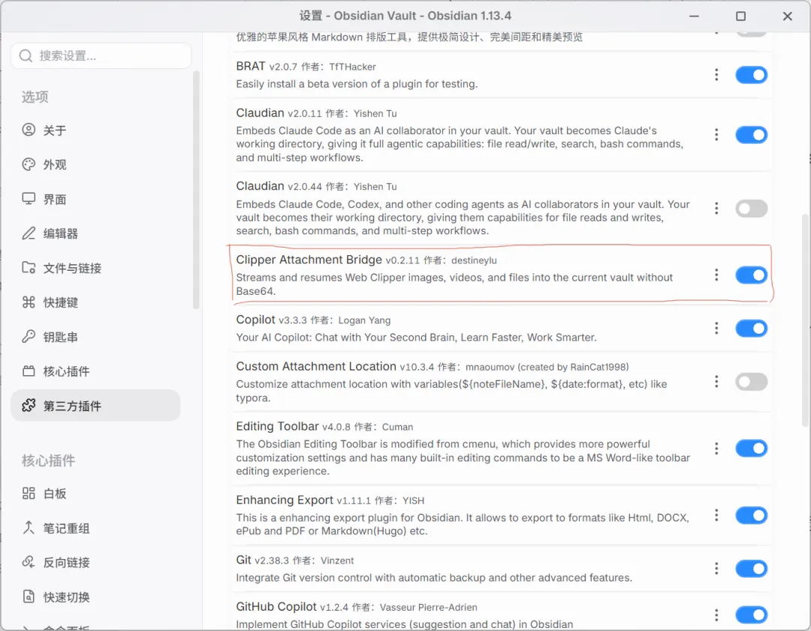This screenshot has height=631, width=811.
Task: Disable the BRAT plugin toggle
Action: (x=751, y=75)
